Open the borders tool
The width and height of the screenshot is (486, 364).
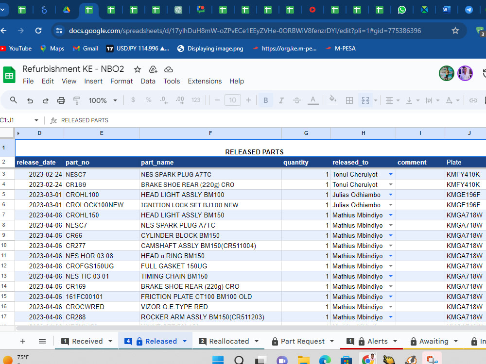(x=349, y=100)
